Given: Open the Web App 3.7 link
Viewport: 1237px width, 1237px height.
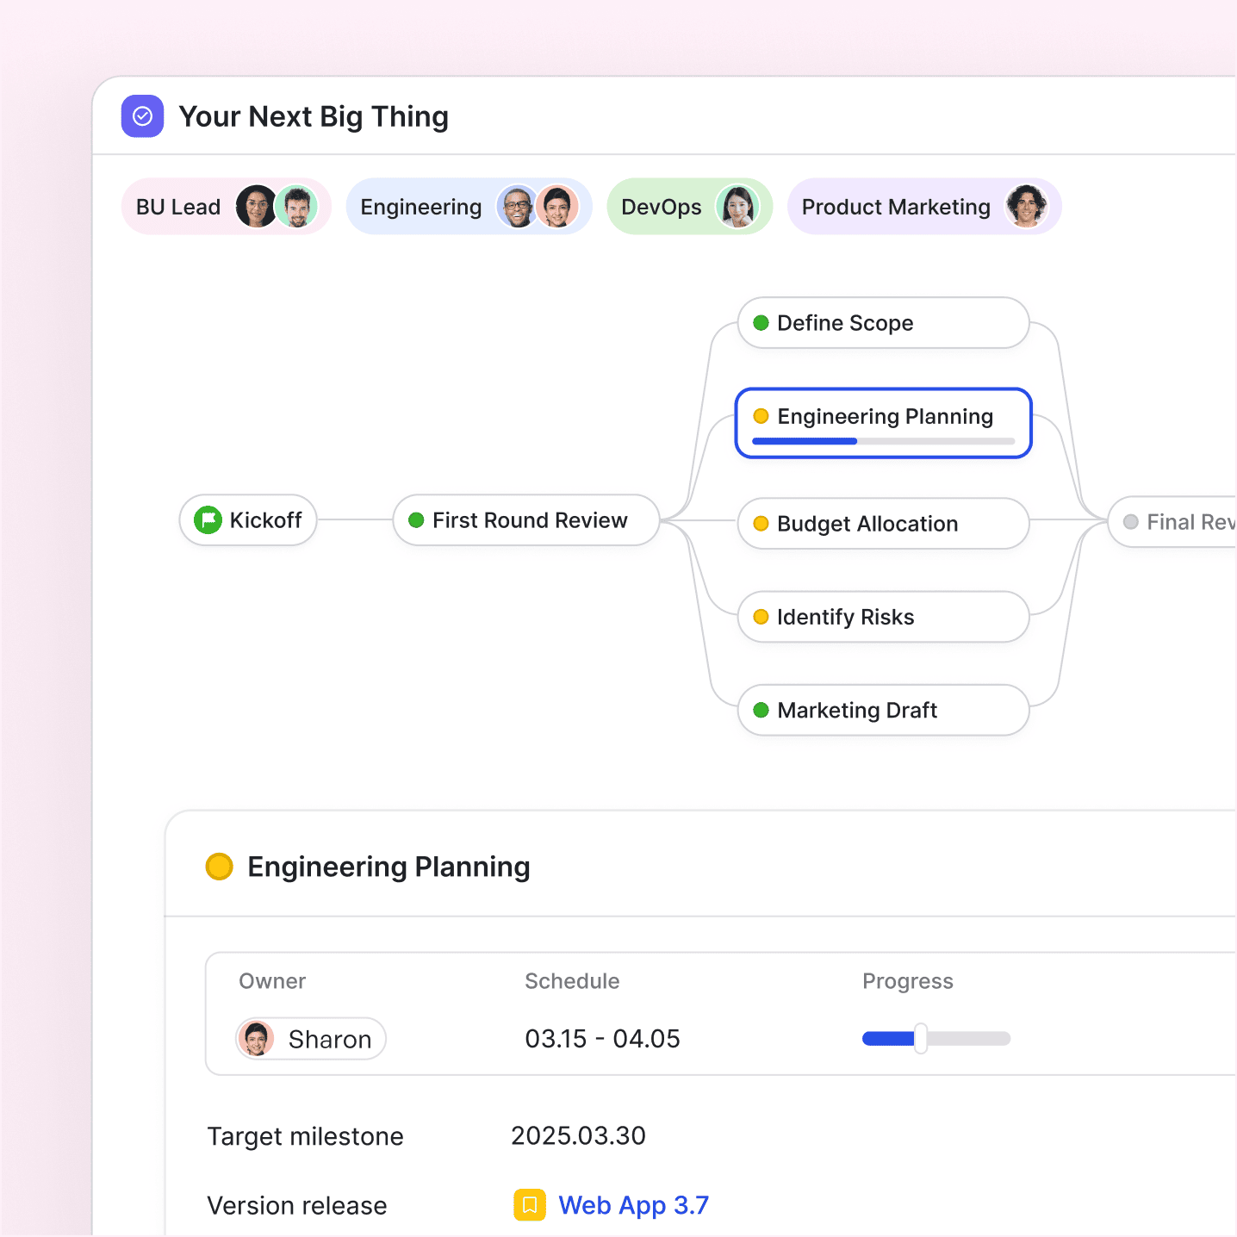Looking at the screenshot, I should click(635, 1205).
